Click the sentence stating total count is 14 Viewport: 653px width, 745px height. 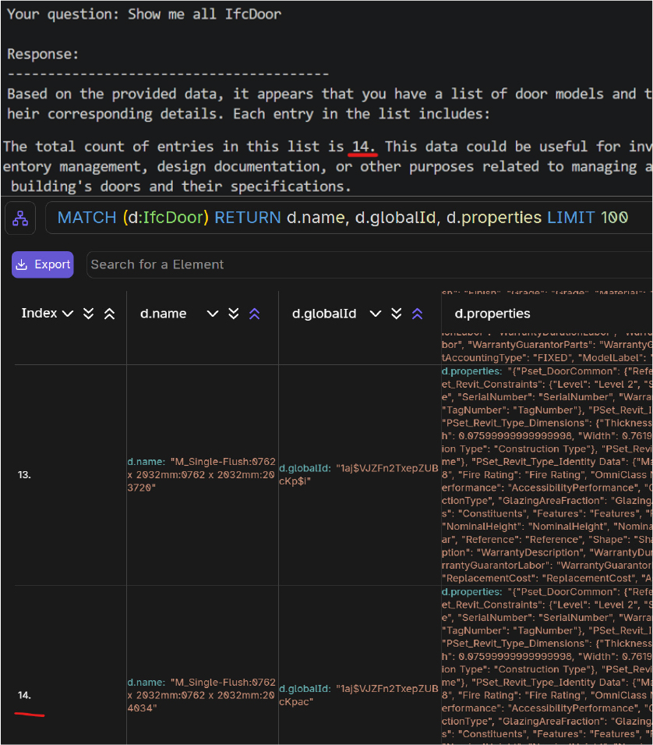(x=190, y=147)
